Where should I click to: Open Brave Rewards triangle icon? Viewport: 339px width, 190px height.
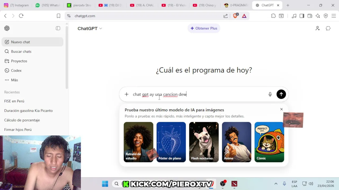(244, 16)
